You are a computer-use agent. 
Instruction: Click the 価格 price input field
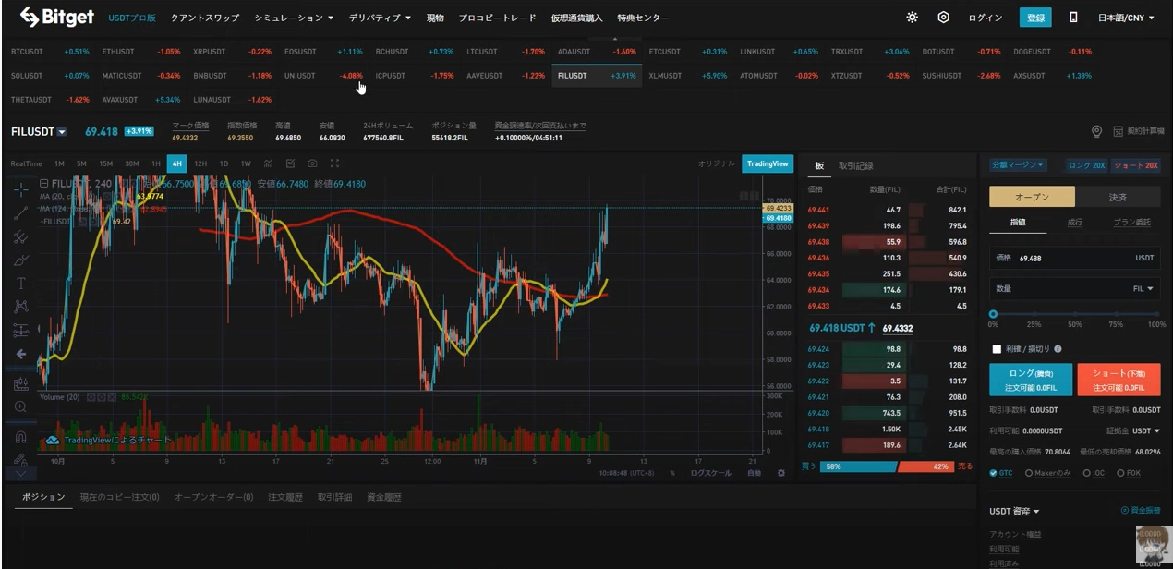1071,258
